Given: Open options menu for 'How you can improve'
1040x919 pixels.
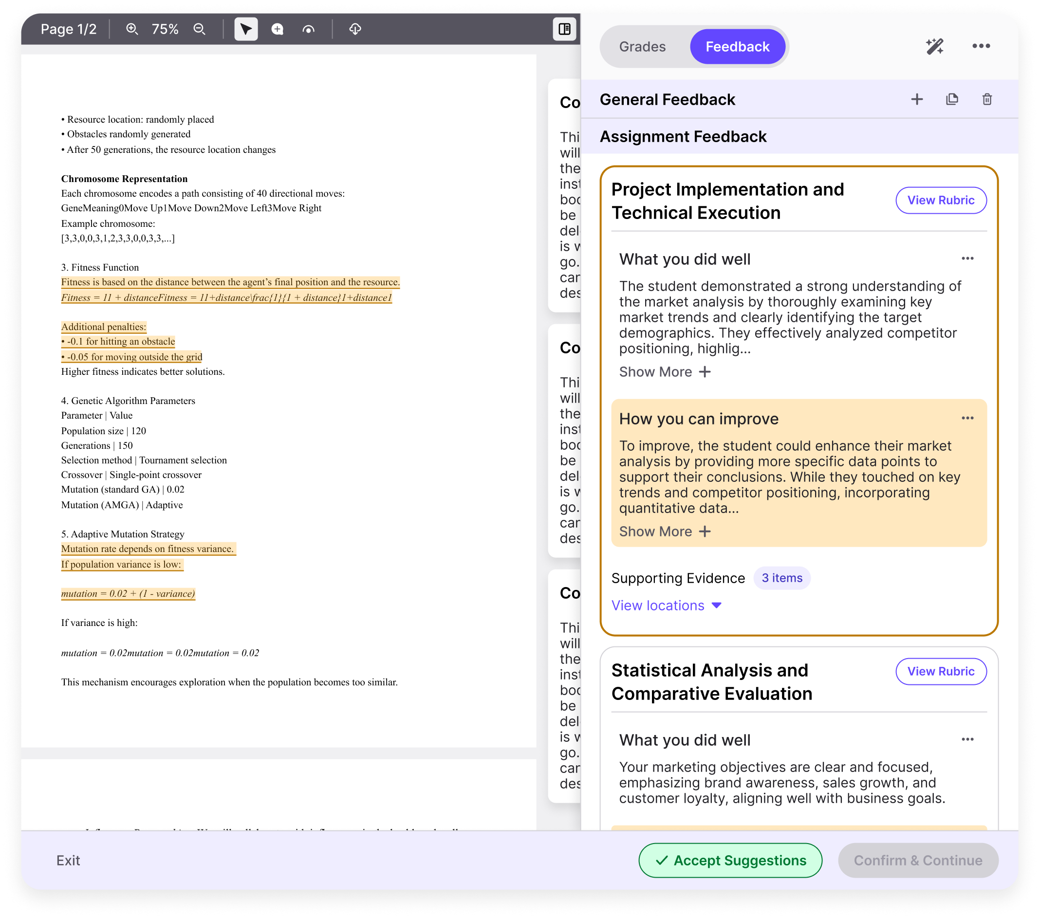Looking at the screenshot, I should pyautogui.click(x=967, y=418).
